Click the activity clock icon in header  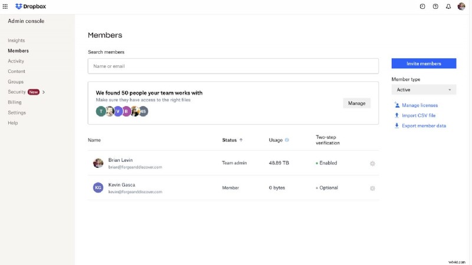[422, 6]
